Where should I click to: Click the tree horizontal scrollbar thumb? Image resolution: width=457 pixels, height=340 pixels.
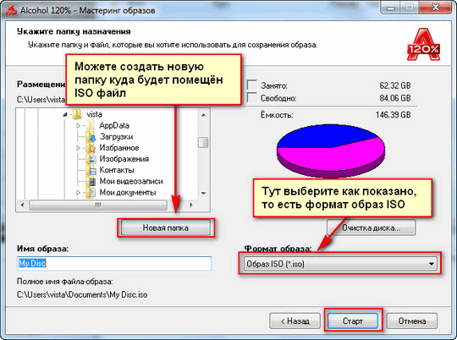tap(98, 205)
